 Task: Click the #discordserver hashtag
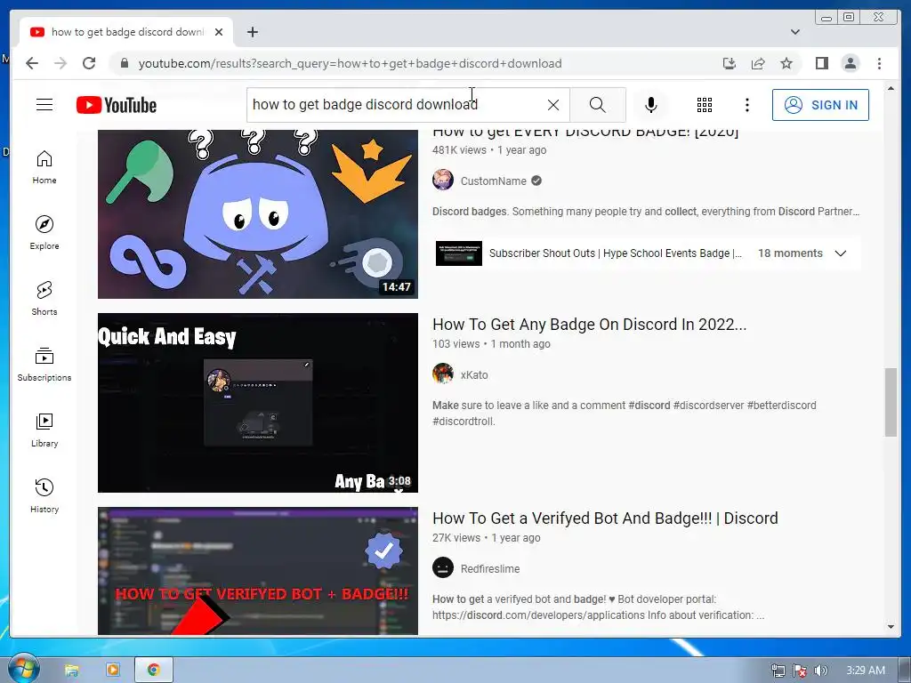708,406
